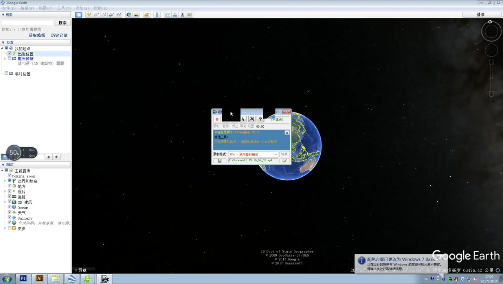Uncheck the 道路 layer checkbox
This screenshot has height=284, width=503.
[x=9, y=196]
